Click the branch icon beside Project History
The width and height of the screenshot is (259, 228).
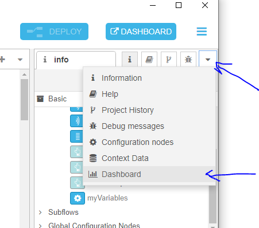point(92,110)
